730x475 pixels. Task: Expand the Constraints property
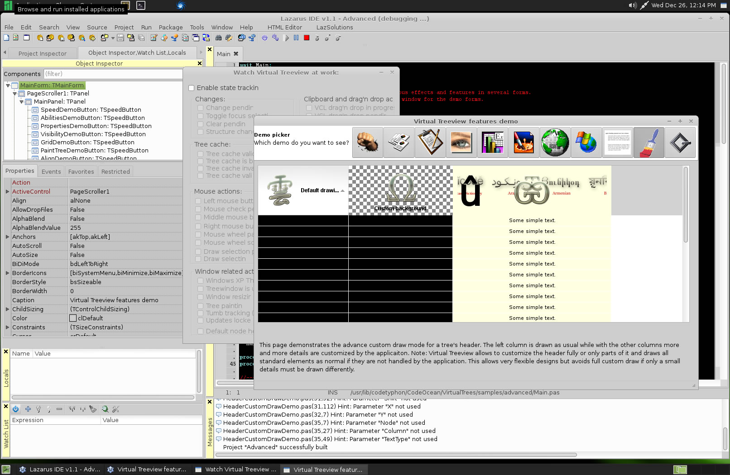tap(7, 327)
